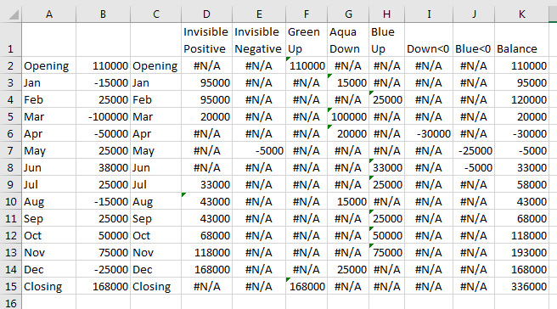Screen dimensions: 557x309
Task: Select cell K15 showing 336000
Action: pyautogui.click(x=521, y=286)
